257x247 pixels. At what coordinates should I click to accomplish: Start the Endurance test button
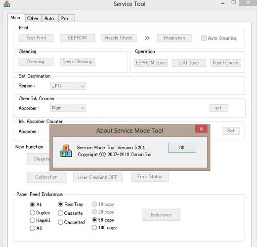pyautogui.click(x=161, y=215)
